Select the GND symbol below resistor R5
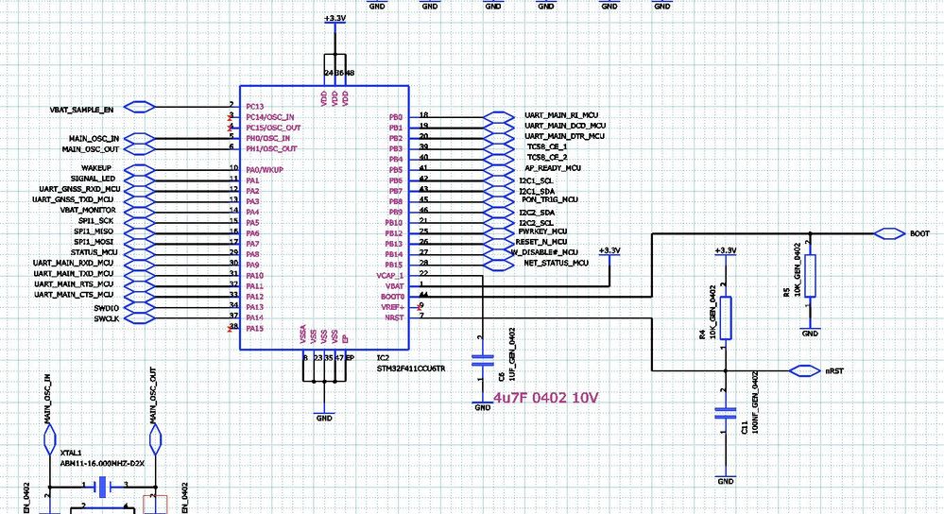 pos(811,331)
